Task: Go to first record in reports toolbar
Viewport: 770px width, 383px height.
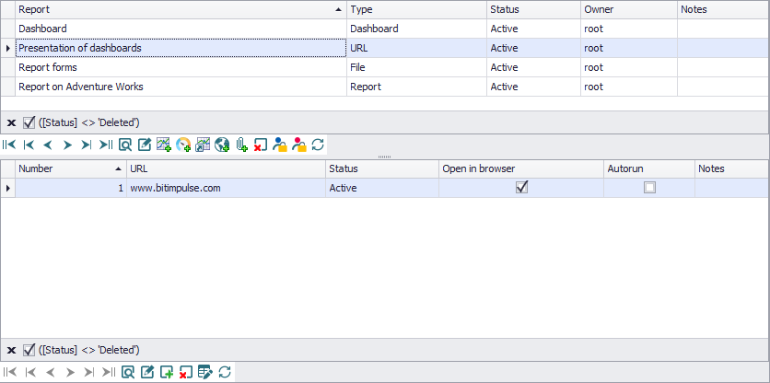Action: click(8, 145)
